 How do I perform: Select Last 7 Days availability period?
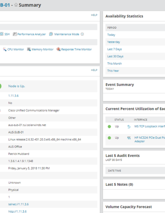(x=115, y=49)
